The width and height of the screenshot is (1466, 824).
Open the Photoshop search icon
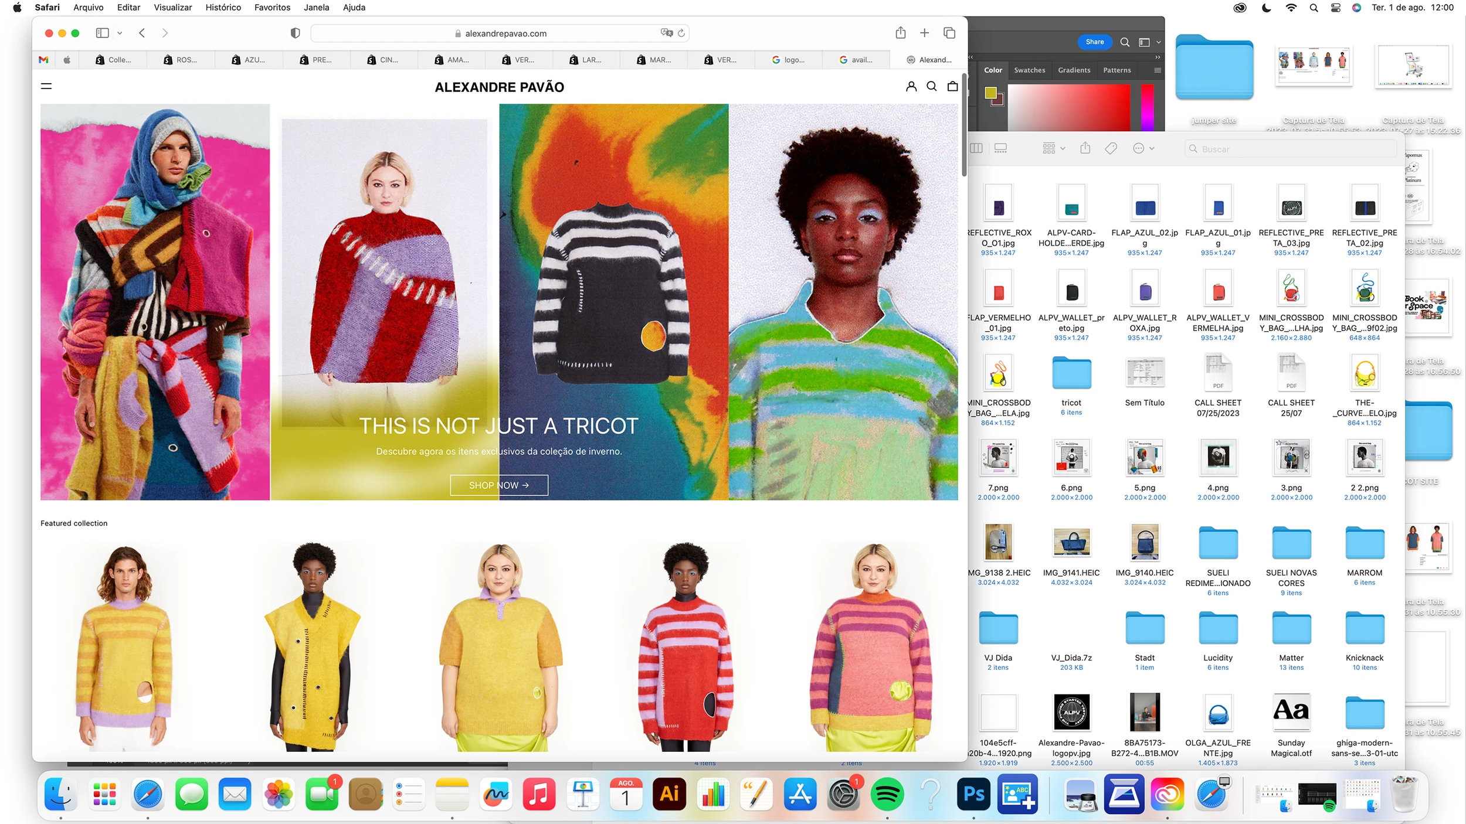tap(1125, 42)
